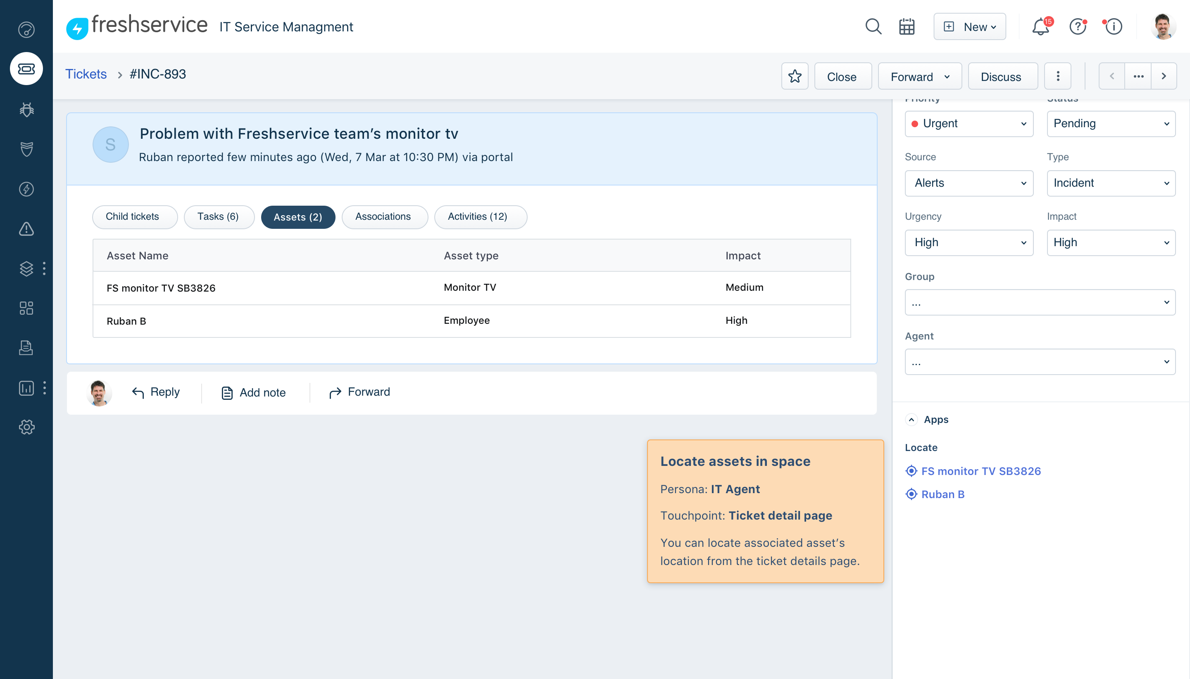This screenshot has width=1190, height=679.
Task: Open the Agent selection field
Action: coord(1039,361)
